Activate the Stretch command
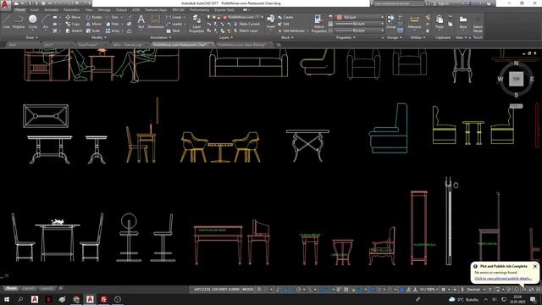 [74, 30]
